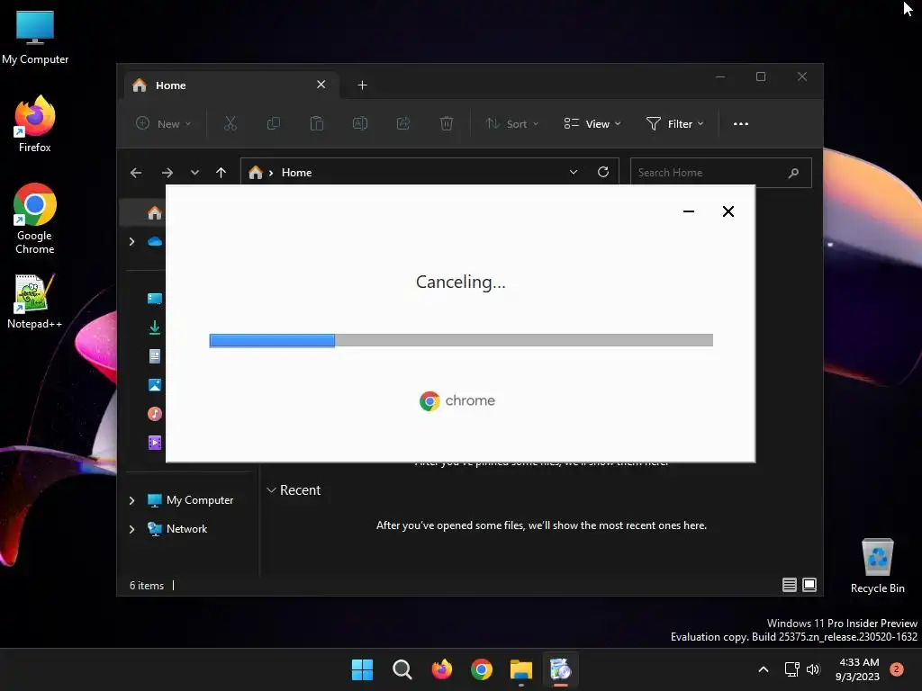This screenshot has height=691, width=922.
Task: Open the Downloads arrow icon in sidebar
Action: 155,328
